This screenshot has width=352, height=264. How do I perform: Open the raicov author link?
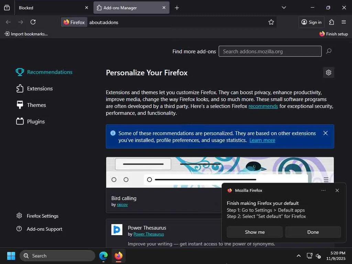click(122, 205)
